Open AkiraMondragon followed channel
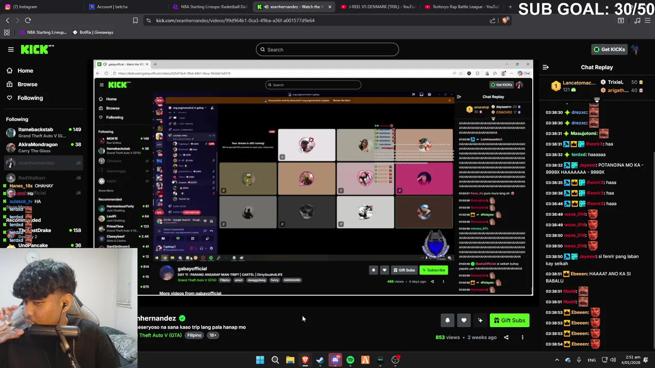Viewport: 655px width, 368px height. 43,148
